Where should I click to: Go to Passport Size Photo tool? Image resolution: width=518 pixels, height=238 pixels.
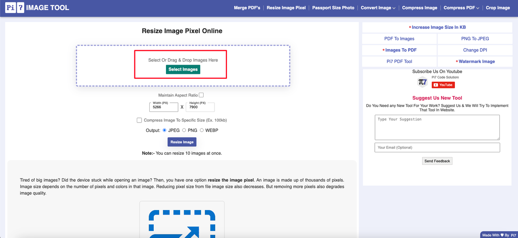(x=333, y=8)
